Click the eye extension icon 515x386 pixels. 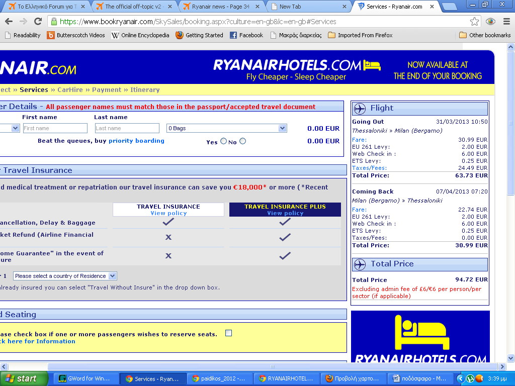tap(490, 22)
